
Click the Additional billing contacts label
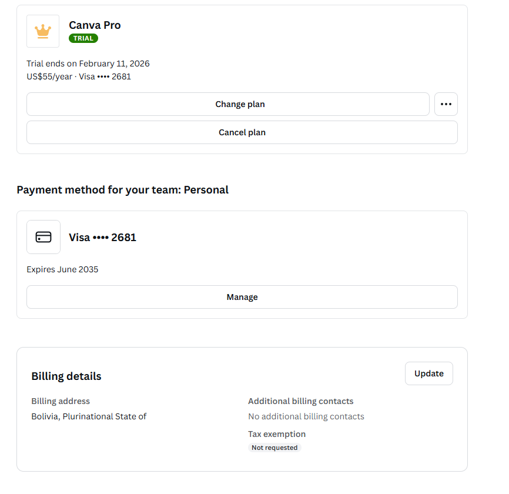[301, 401]
